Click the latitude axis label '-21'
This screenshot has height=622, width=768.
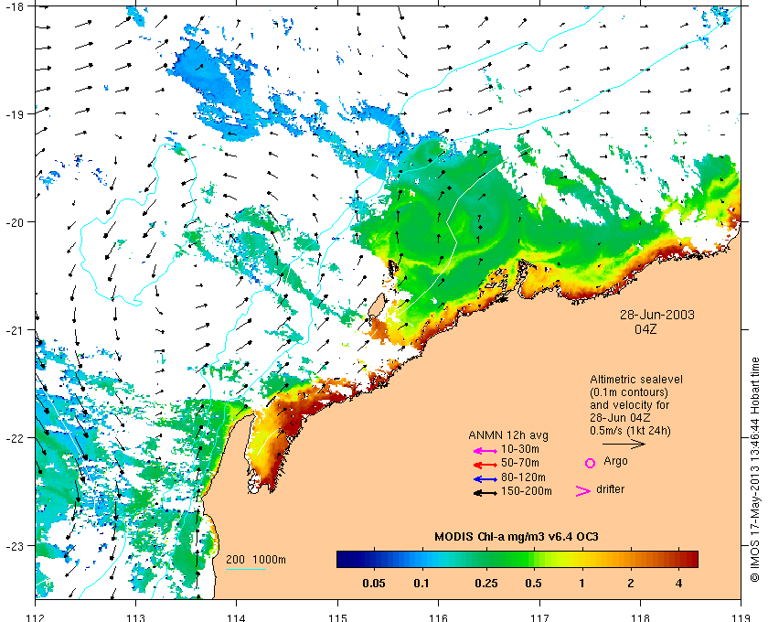pos(15,330)
